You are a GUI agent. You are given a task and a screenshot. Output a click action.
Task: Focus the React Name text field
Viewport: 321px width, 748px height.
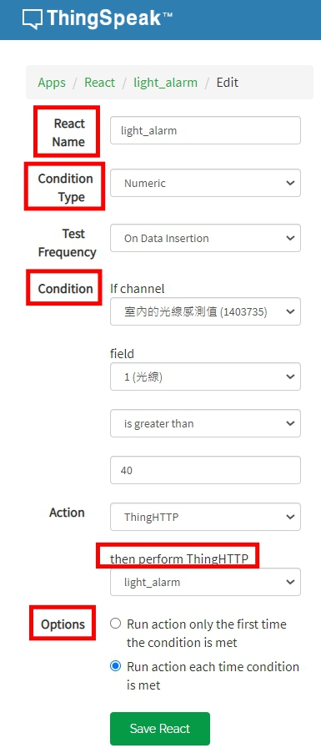[205, 130]
